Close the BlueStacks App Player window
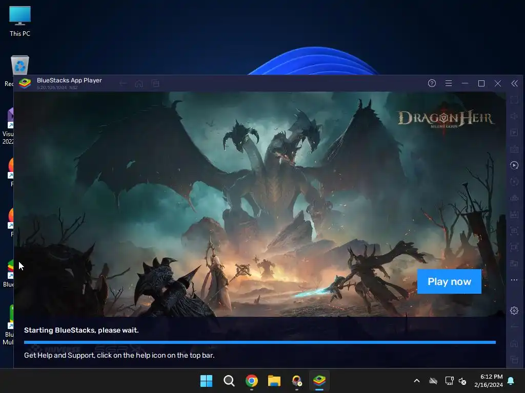Viewport: 525px width, 393px height. pyautogui.click(x=497, y=83)
